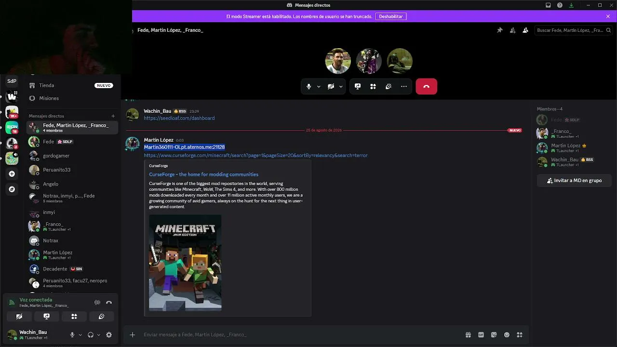Open Decadente direct message
The image size is (617, 347).
[x=71, y=269]
